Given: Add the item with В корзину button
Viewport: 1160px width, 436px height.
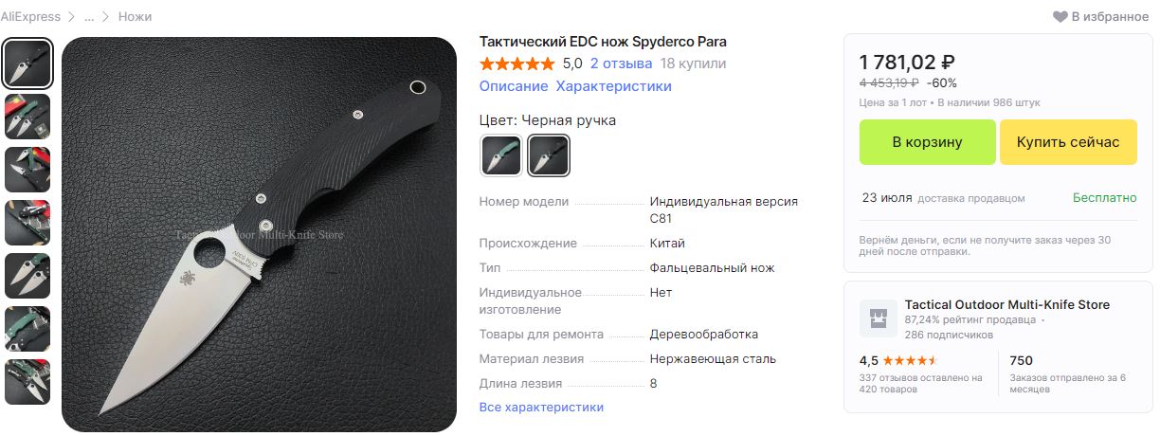Looking at the screenshot, I should tap(927, 142).
